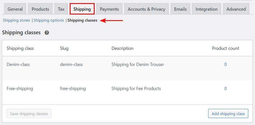This screenshot has width=255, height=125.
Task: Go to Shipping zones section
Action: (16, 20)
